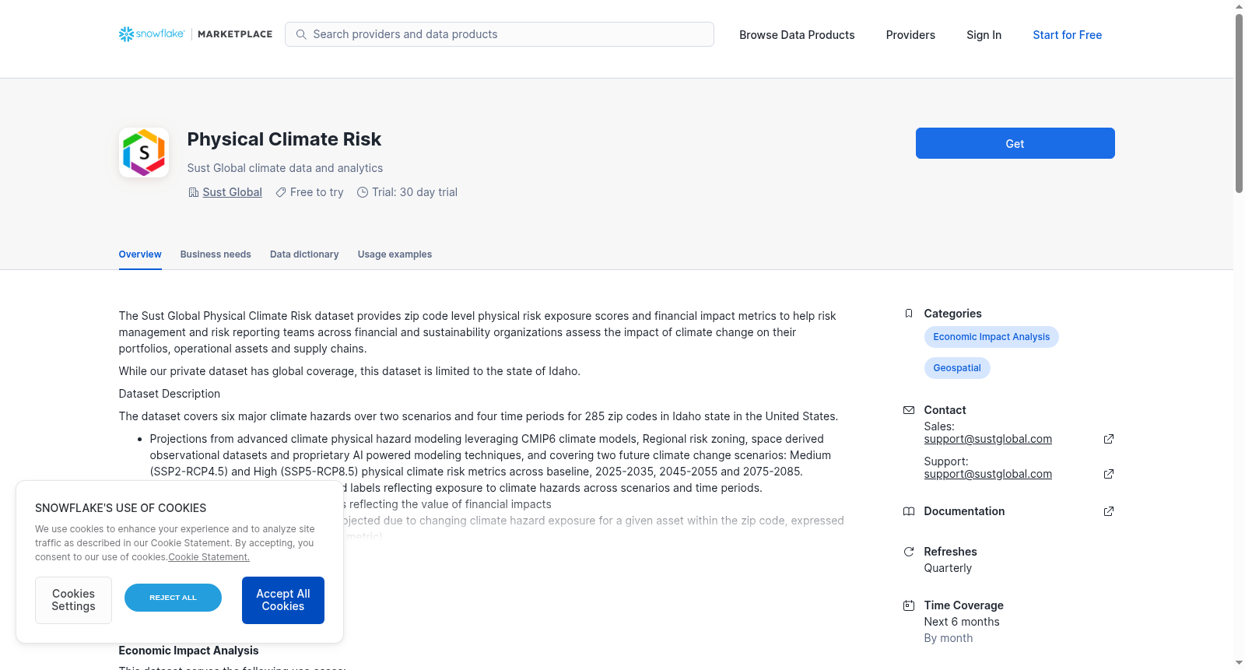Click the Time Coverage calendar icon
Screen dimensions: 1245x670
(909, 605)
